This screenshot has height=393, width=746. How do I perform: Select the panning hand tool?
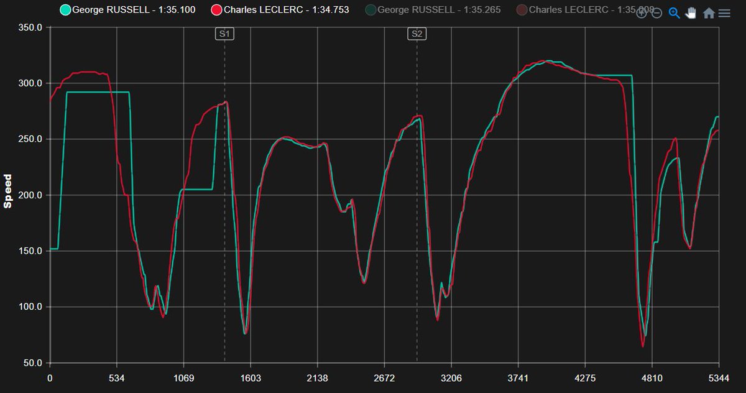coord(691,13)
